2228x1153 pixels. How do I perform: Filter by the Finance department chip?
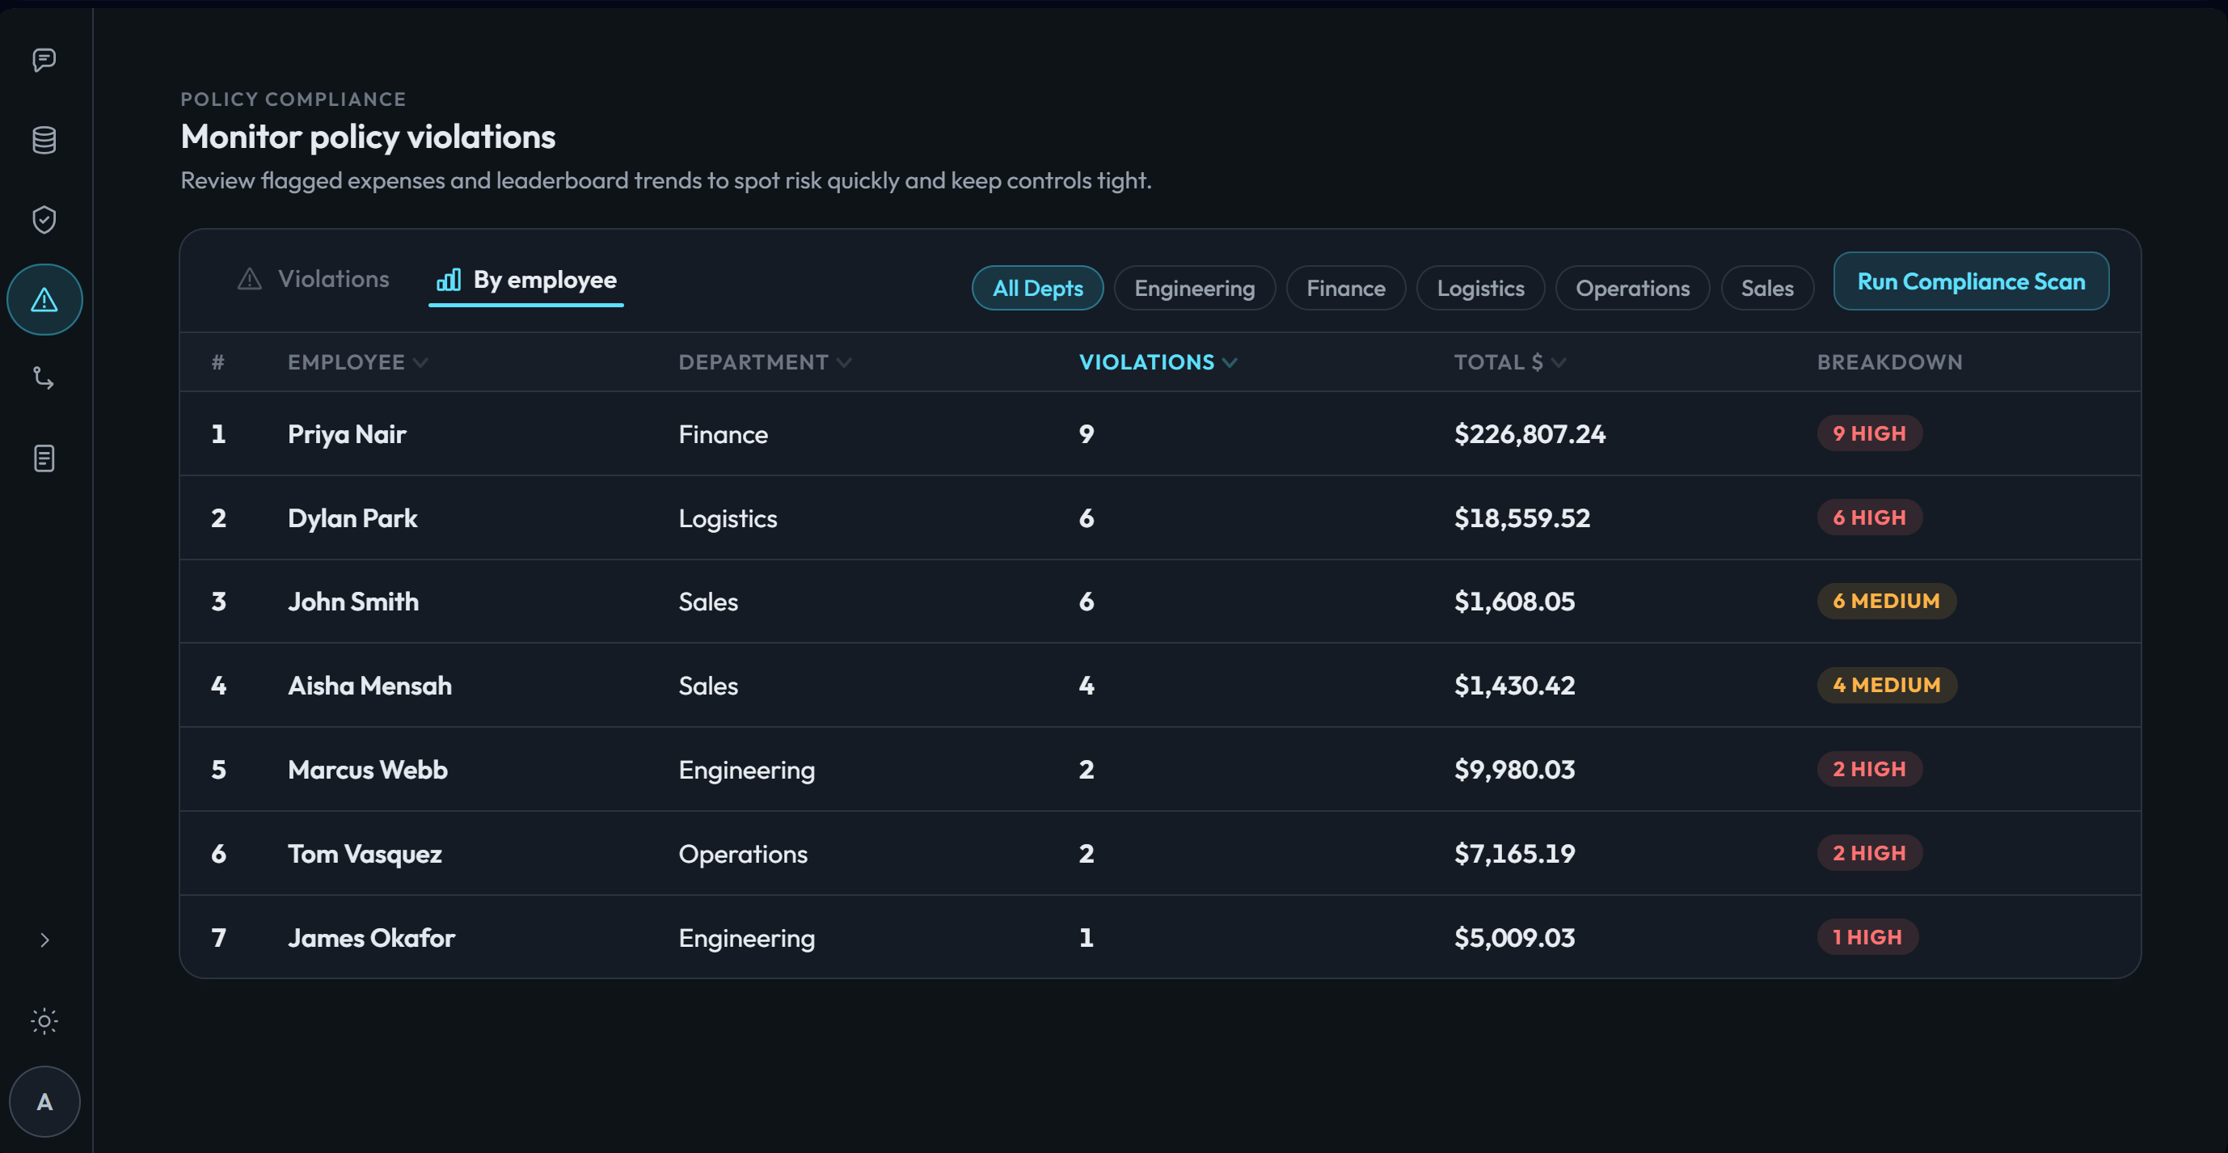tap(1345, 288)
